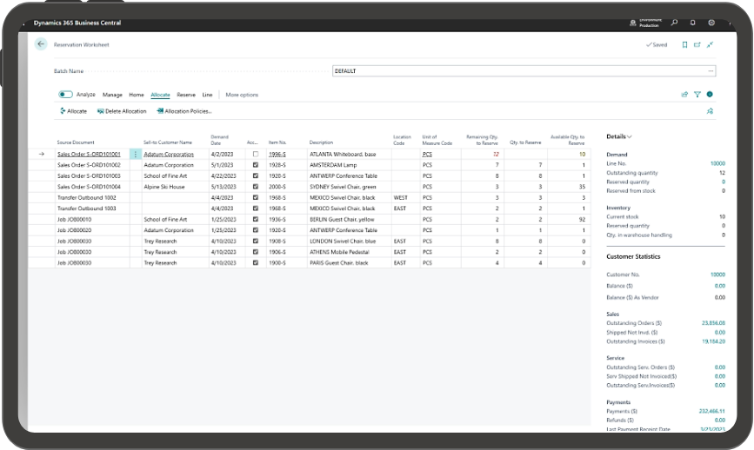This screenshot has height=450, width=754.
Task: Drill into Outstanding Invoices amount
Action: [x=713, y=341]
